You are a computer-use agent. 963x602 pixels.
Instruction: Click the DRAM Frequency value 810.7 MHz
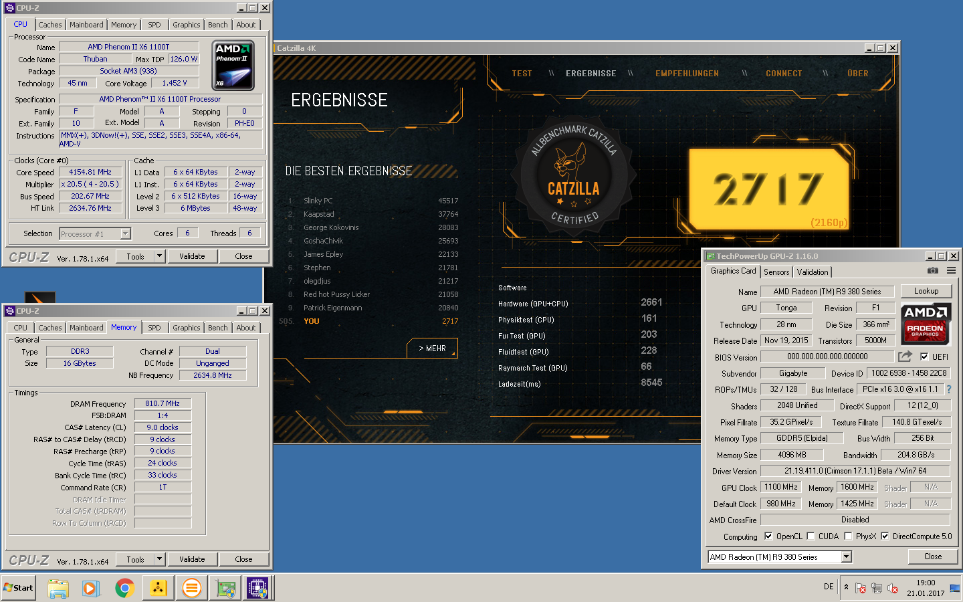point(163,403)
